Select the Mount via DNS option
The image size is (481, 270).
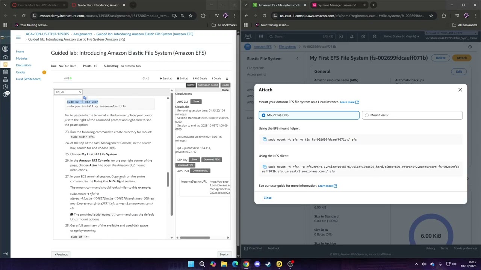[309, 115]
